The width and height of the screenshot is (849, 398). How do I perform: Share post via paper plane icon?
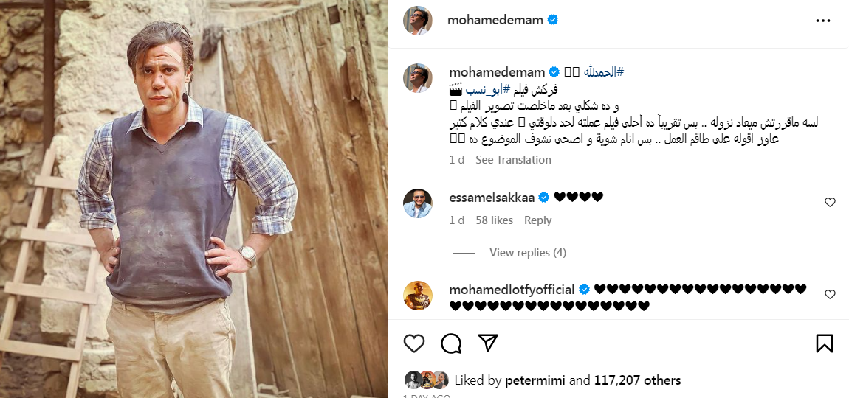[487, 343]
